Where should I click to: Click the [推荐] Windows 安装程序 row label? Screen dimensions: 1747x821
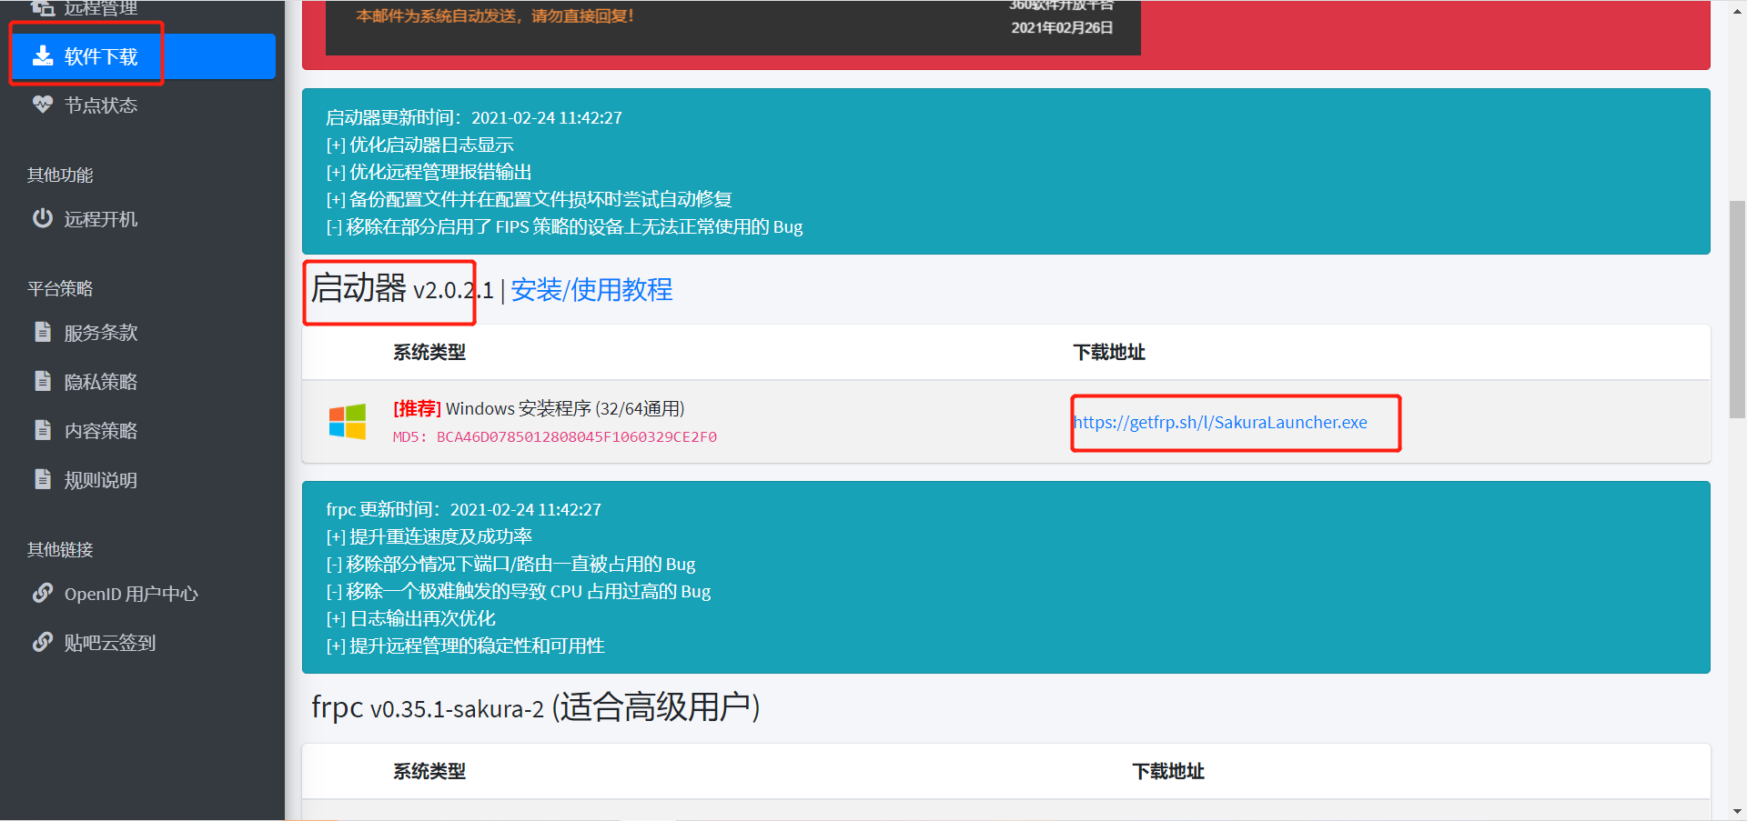(539, 409)
